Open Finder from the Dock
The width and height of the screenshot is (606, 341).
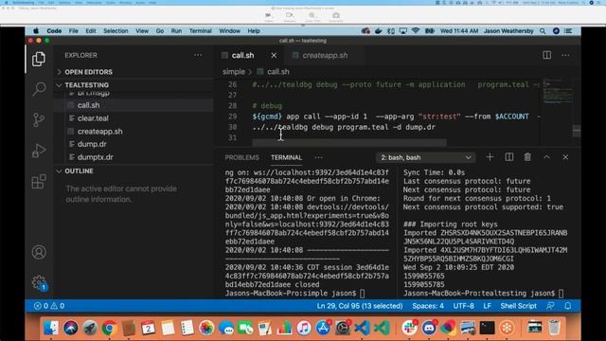(51, 328)
